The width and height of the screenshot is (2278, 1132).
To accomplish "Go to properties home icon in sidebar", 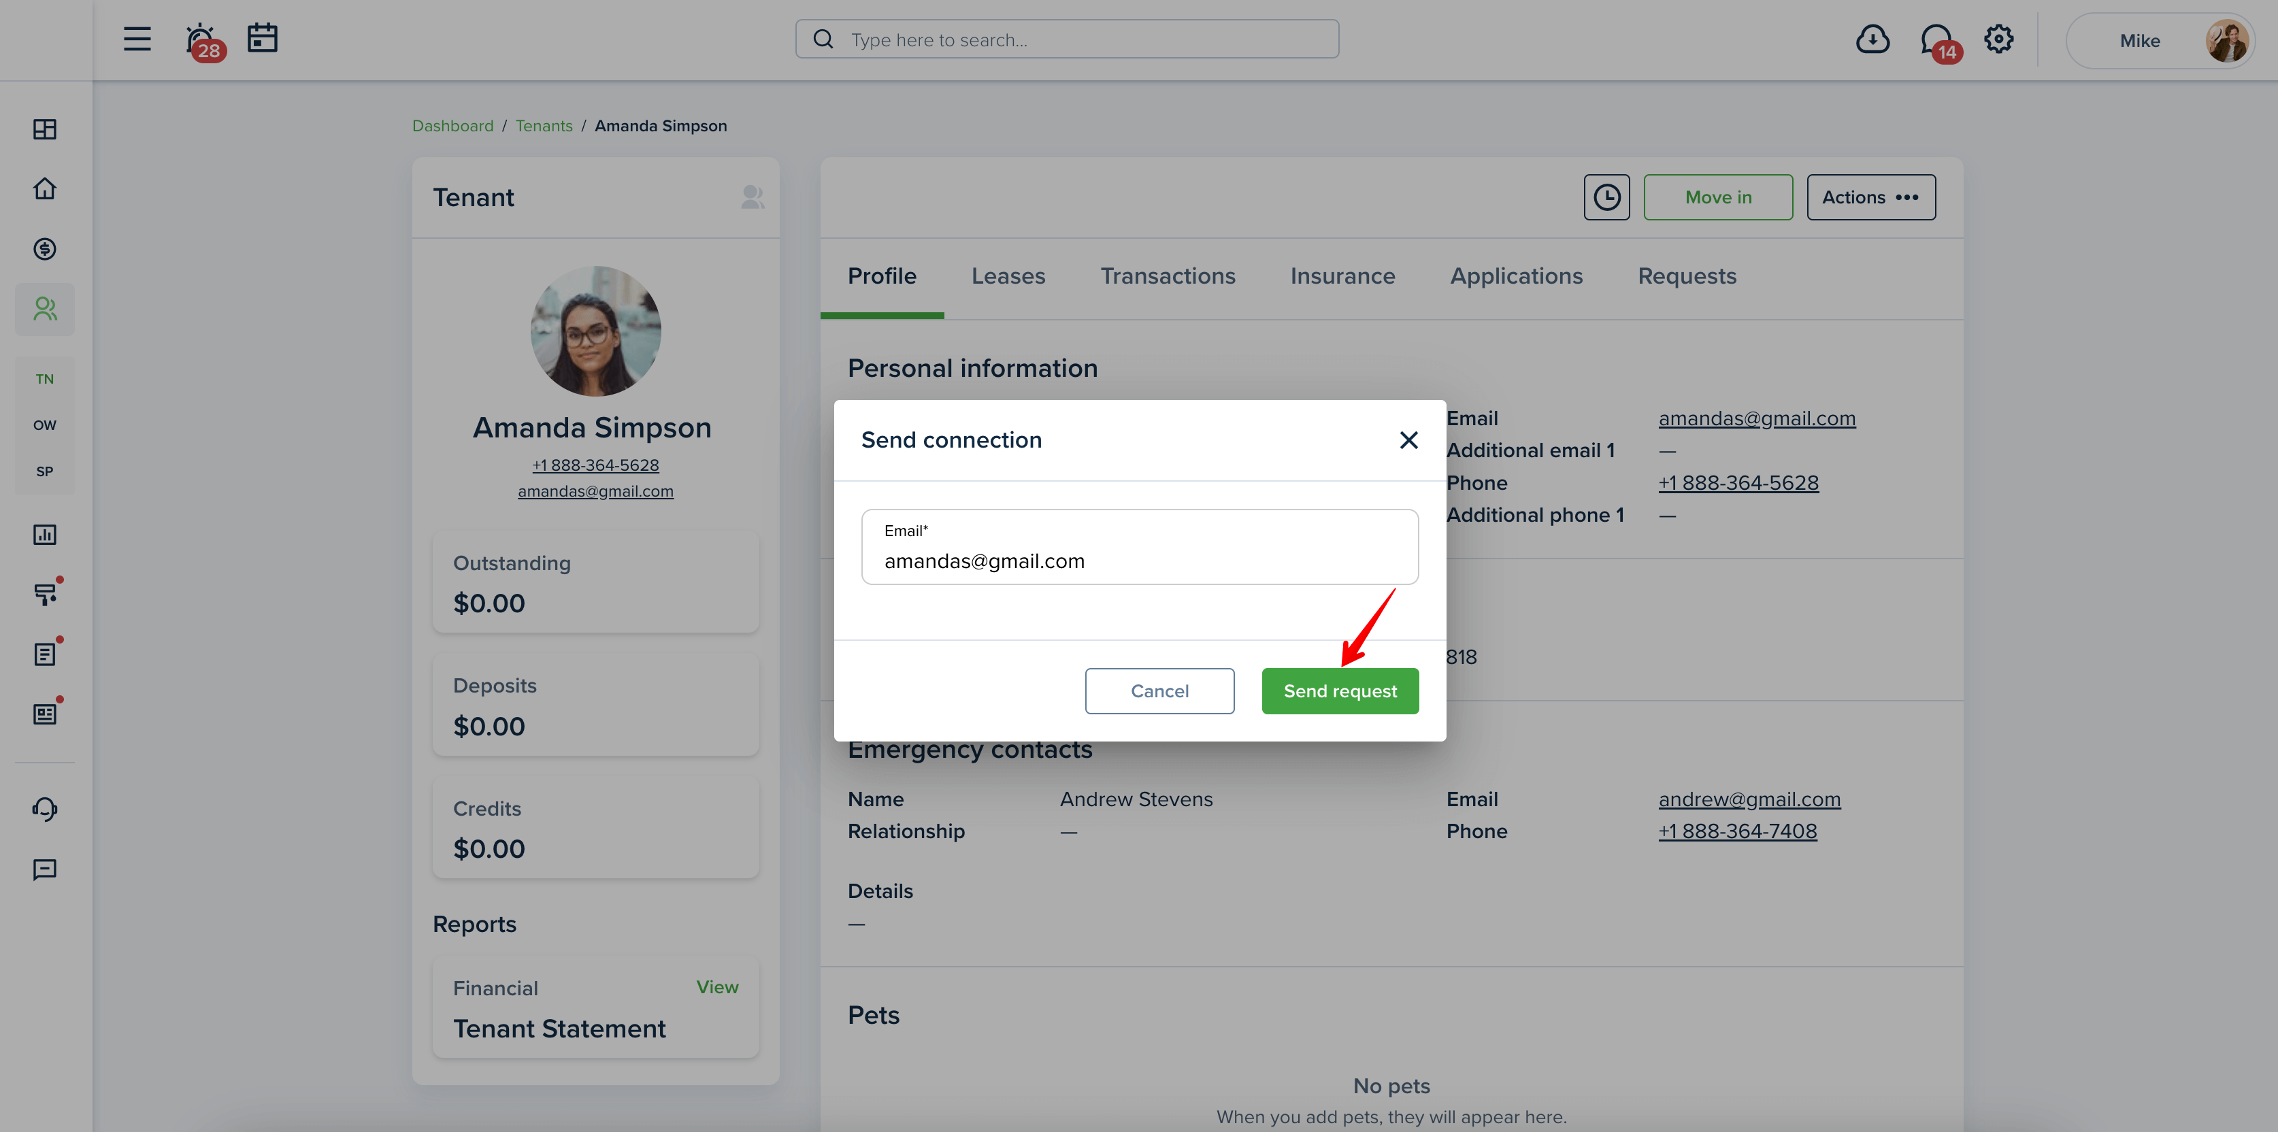I will [44, 189].
